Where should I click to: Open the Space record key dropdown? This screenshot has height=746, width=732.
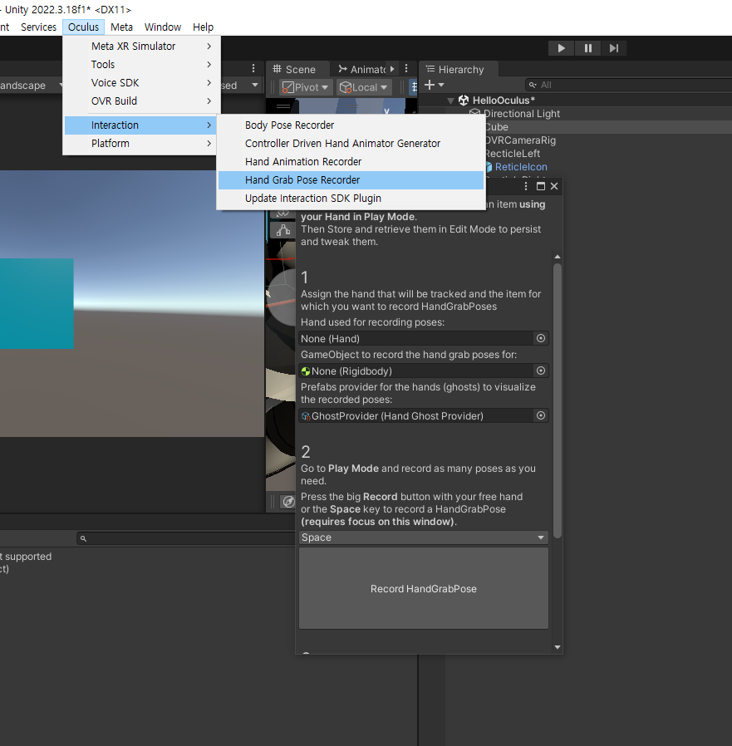click(x=424, y=537)
